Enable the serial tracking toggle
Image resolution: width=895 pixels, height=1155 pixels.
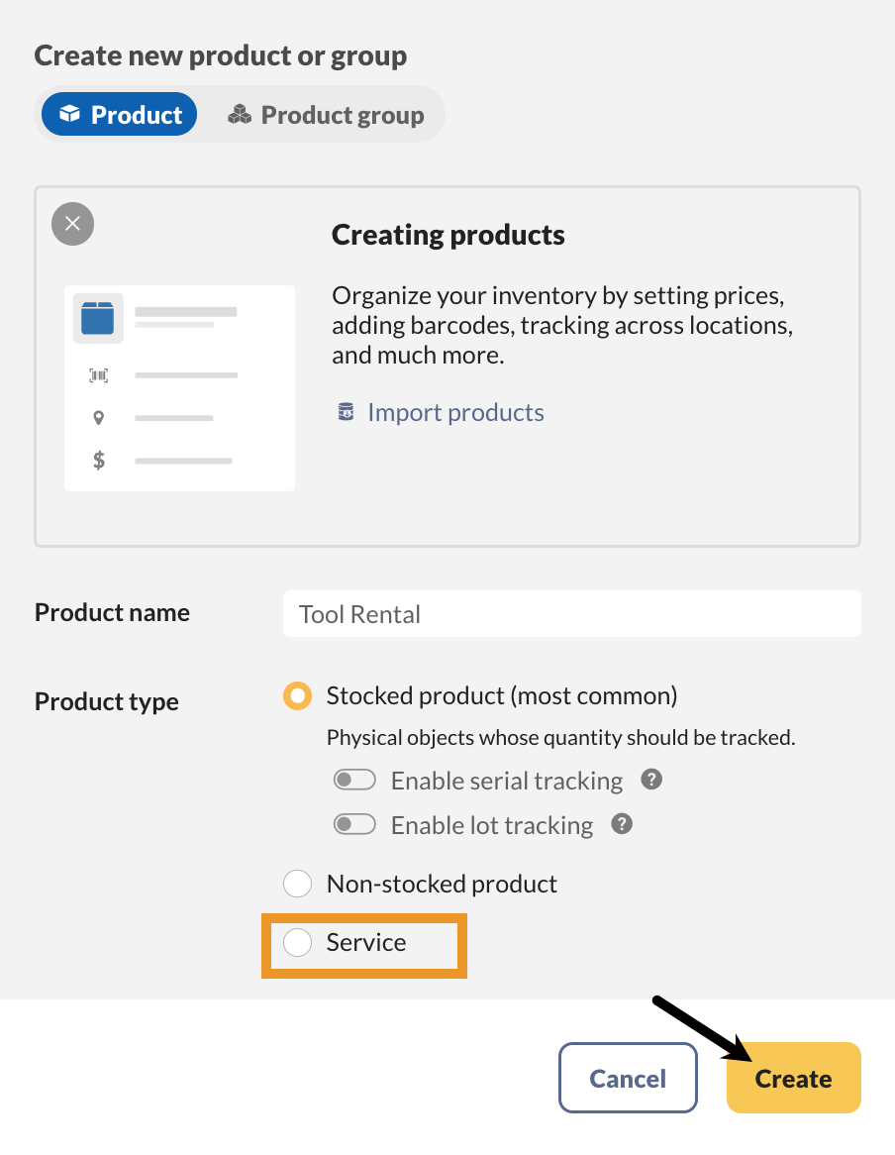click(x=354, y=780)
